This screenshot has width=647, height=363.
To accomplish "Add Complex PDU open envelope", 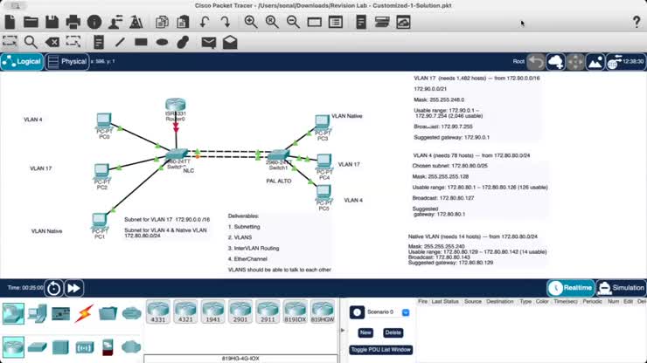I will (230, 42).
